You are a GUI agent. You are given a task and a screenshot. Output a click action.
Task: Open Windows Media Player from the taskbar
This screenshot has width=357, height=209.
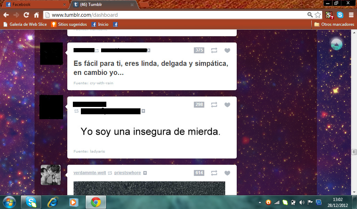[74, 202]
